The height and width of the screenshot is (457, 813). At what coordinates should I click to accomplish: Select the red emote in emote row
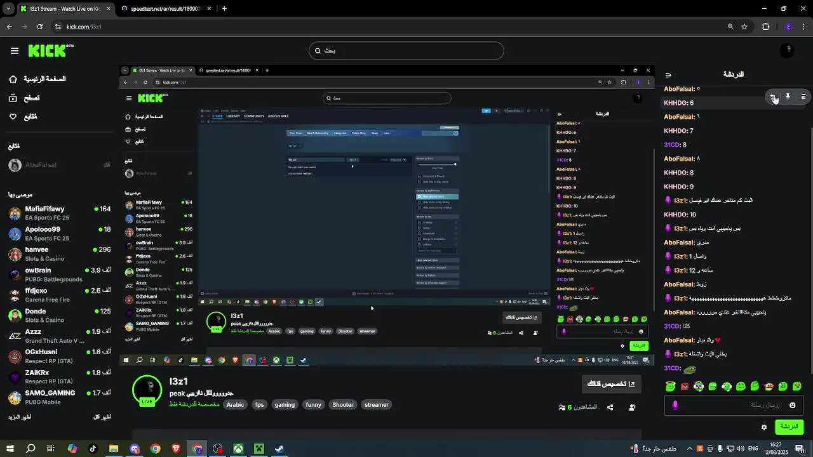click(x=685, y=387)
